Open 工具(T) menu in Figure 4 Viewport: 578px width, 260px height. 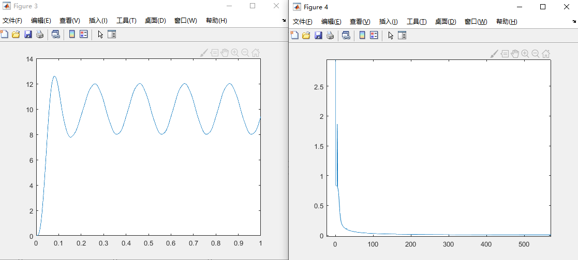tap(417, 22)
